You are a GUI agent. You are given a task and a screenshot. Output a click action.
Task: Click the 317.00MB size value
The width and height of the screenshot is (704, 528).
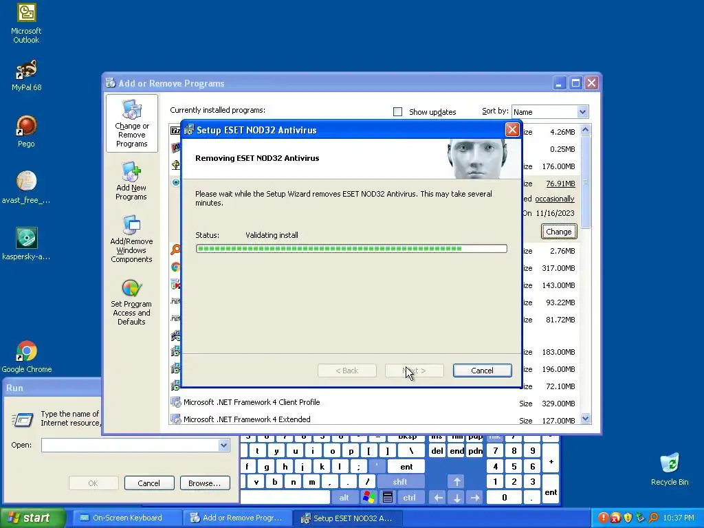558,268
